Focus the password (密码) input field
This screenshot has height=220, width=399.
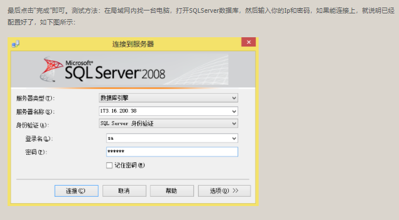(x=172, y=152)
